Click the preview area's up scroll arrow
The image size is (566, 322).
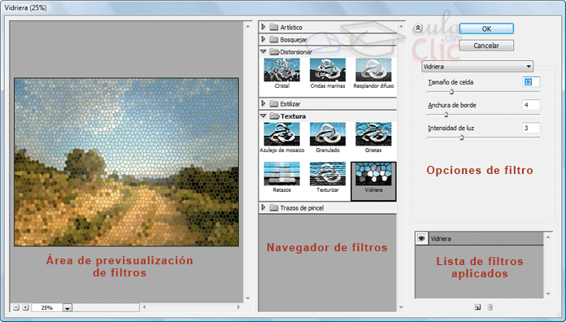click(x=248, y=26)
